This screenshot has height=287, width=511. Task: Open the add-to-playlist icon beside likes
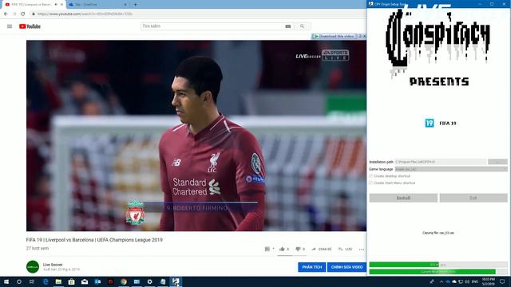(x=267, y=249)
